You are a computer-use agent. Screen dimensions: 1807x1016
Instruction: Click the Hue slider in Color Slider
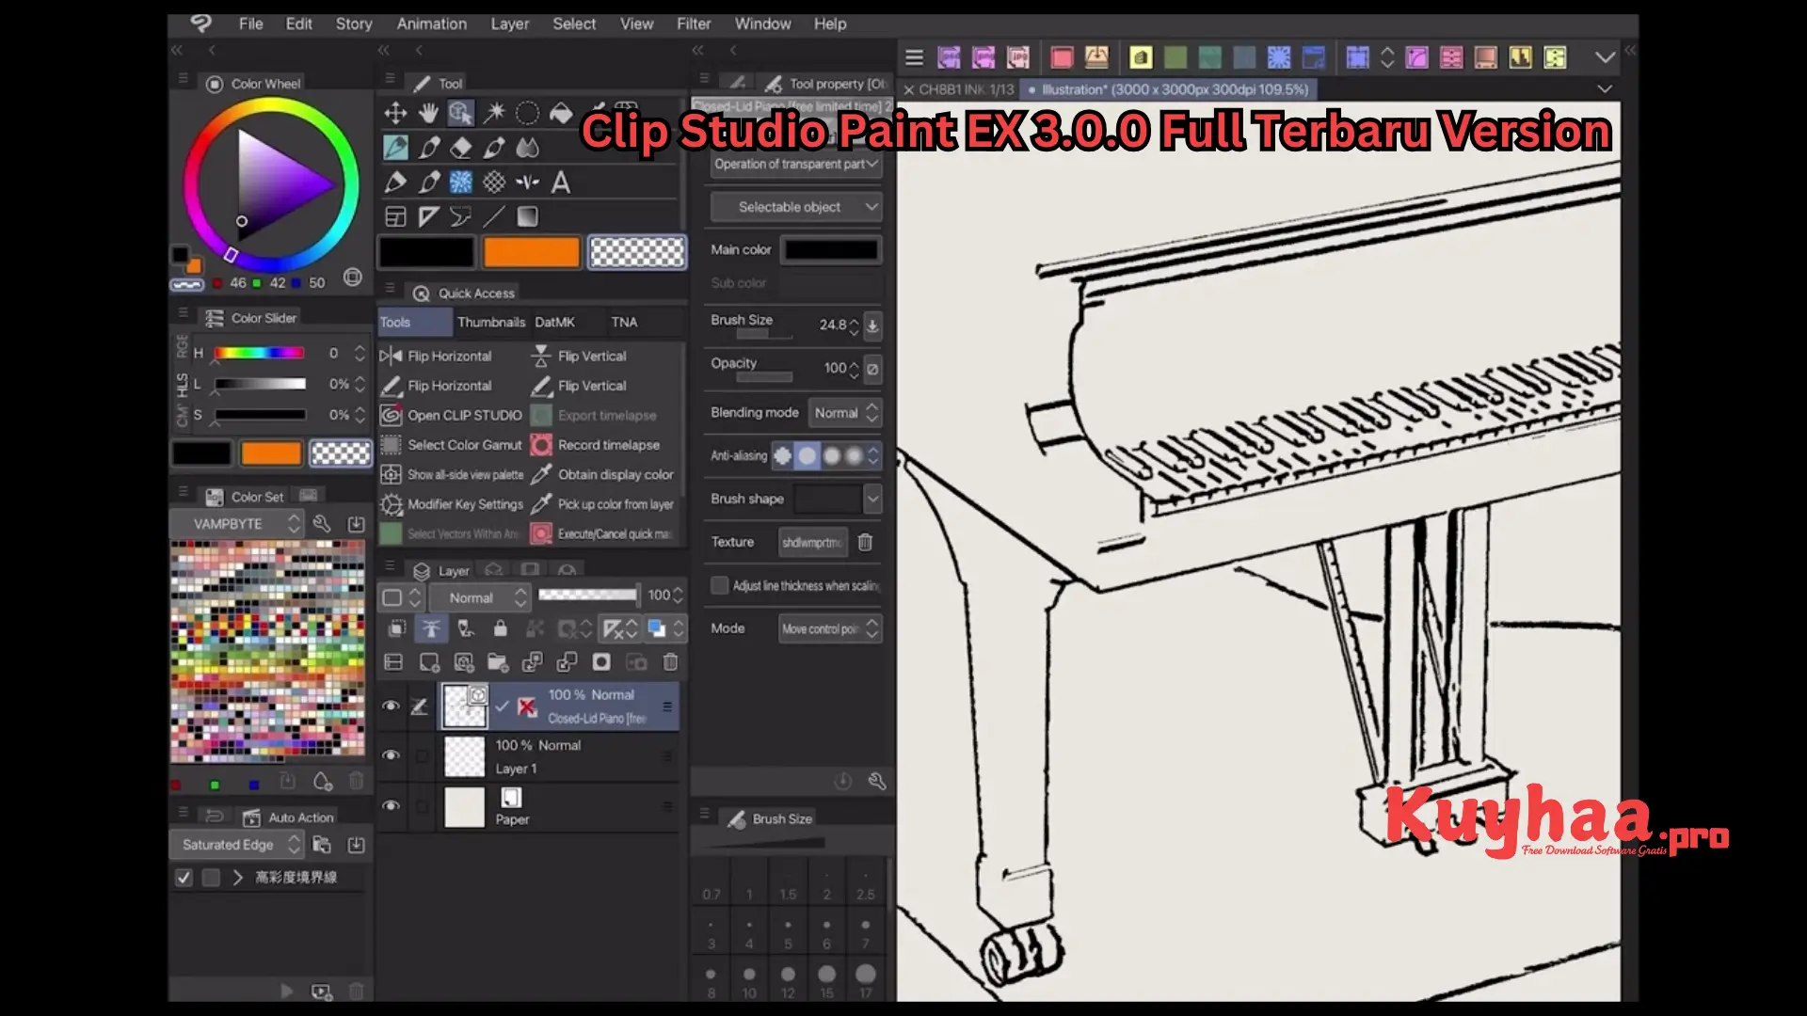259,353
